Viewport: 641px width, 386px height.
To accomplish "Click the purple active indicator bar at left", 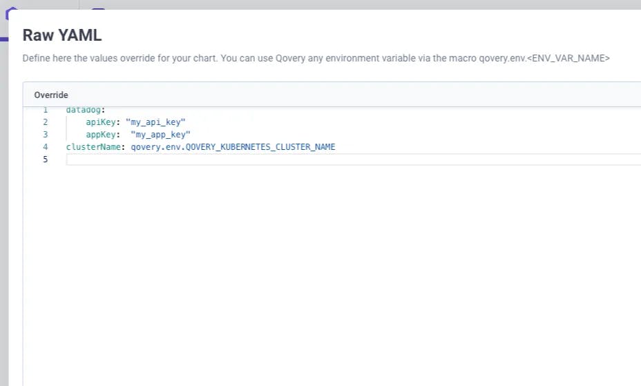I will point(4,39).
